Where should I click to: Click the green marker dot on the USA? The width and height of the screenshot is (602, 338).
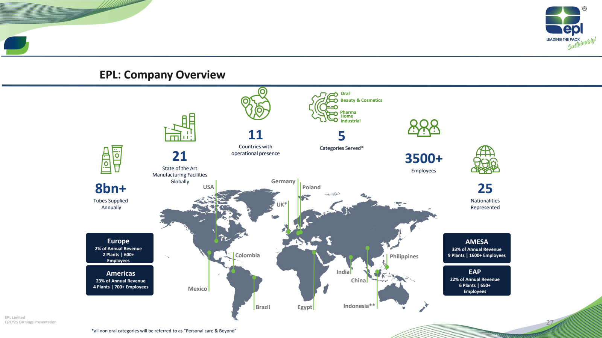216,241
